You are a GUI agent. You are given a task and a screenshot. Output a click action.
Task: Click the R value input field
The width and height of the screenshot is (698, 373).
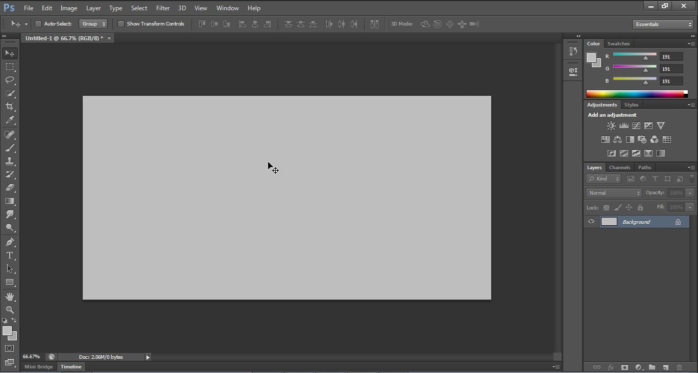(671, 57)
